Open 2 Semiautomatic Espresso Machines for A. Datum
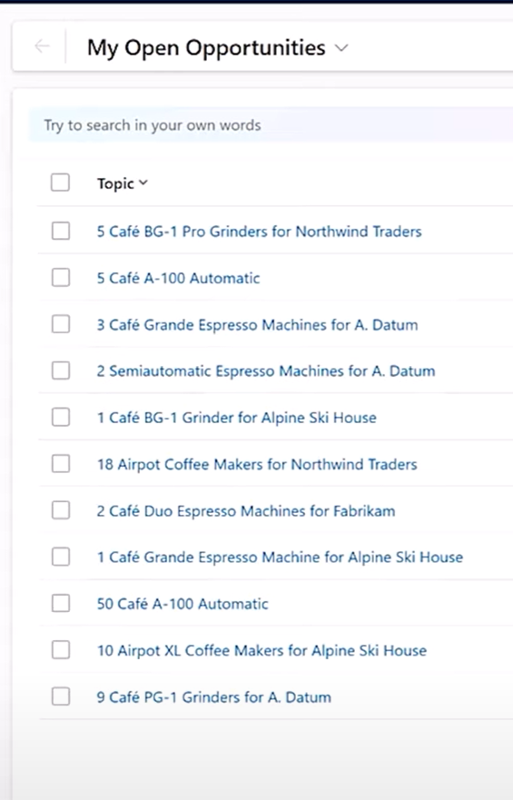The width and height of the screenshot is (513, 800). coord(266,370)
